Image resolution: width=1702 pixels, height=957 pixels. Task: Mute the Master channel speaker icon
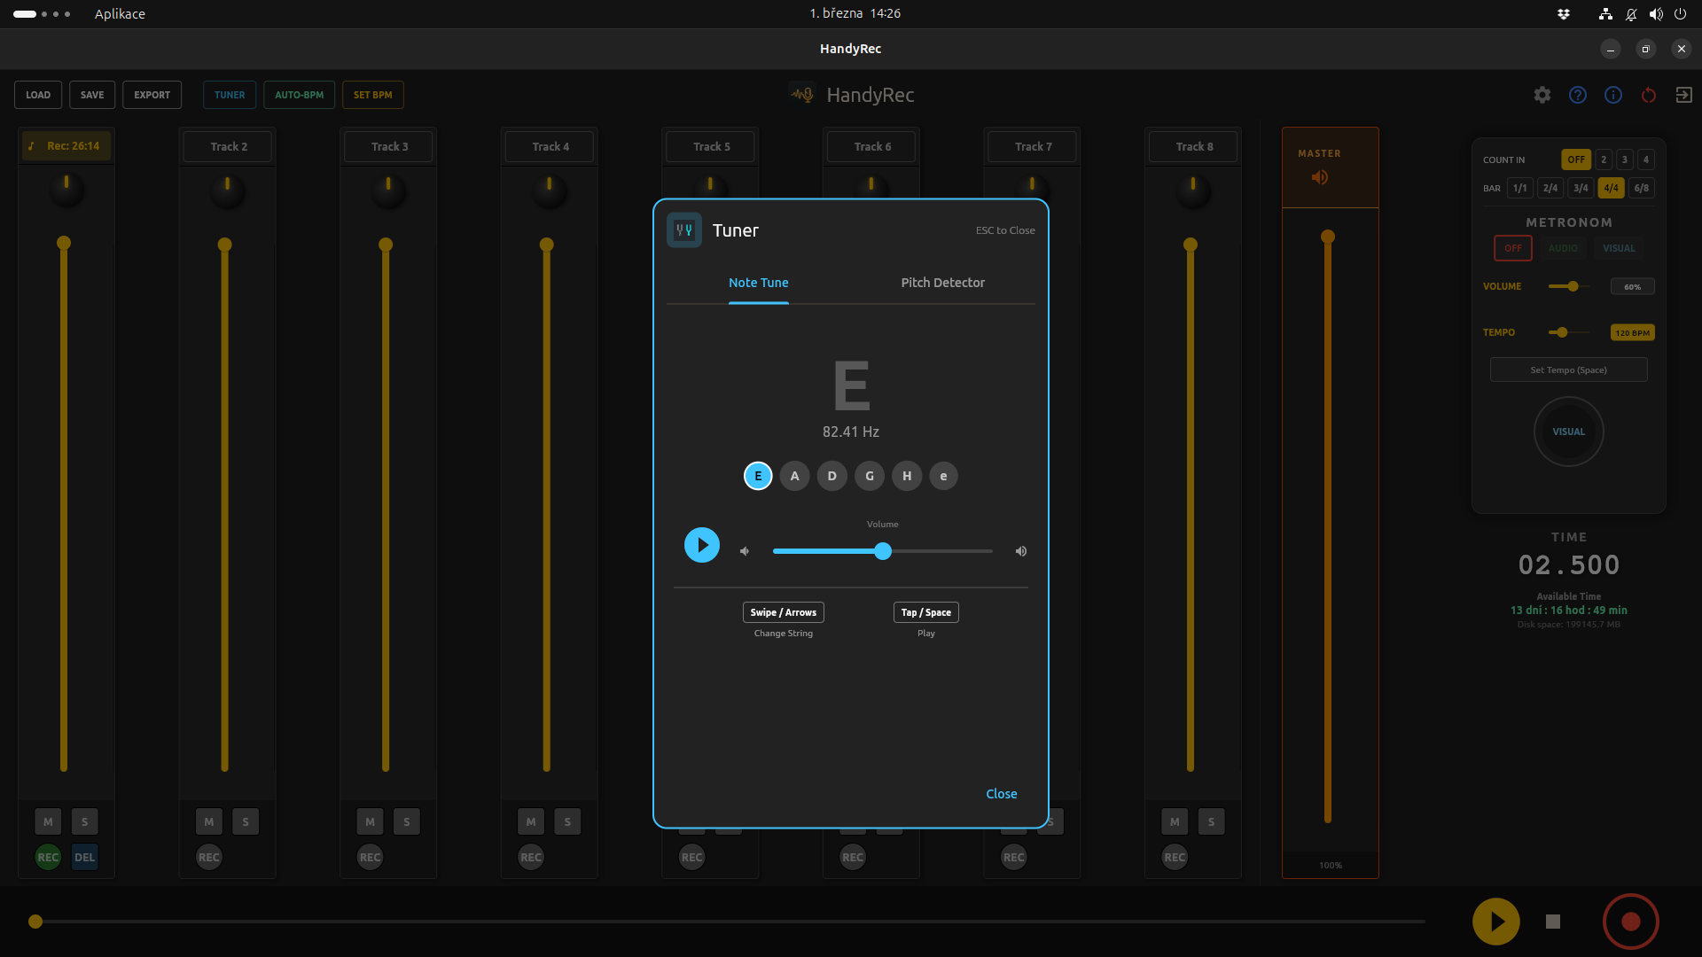click(x=1320, y=177)
